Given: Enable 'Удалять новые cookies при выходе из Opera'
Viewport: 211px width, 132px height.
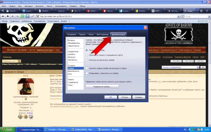Looking at the screenshot, I should 87,68.
